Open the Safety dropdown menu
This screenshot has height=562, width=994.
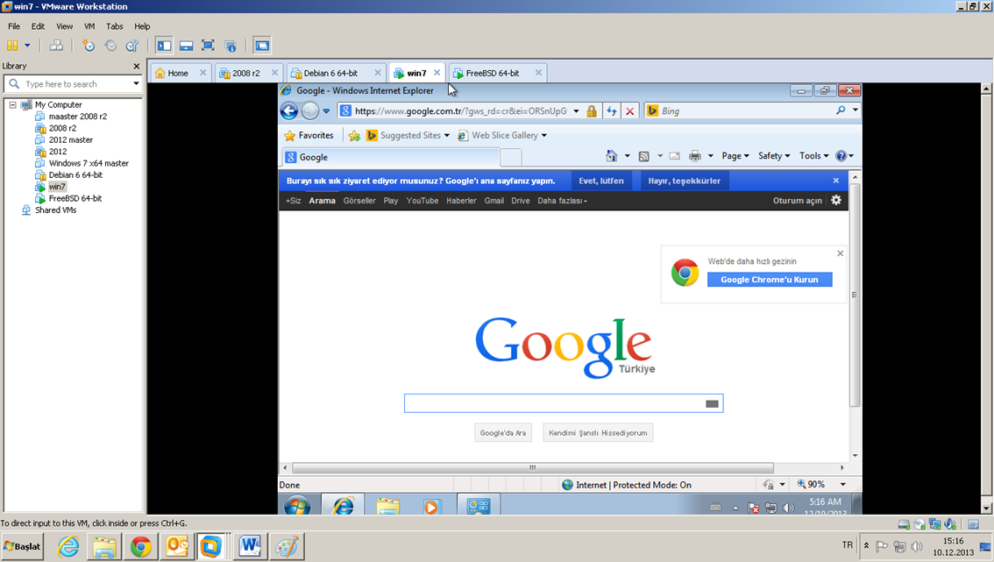pos(773,156)
